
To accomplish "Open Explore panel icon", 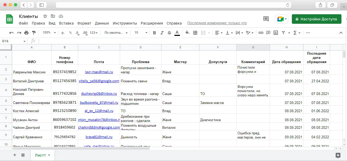I will [x=338, y=155].
